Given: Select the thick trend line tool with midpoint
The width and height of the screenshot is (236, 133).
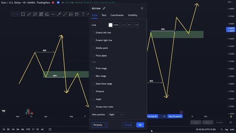Looking at the screenshot, I should [59, 14].
